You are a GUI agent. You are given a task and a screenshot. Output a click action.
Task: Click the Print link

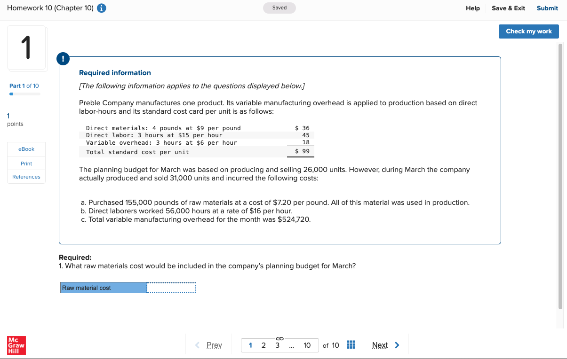tap(26, 163)
